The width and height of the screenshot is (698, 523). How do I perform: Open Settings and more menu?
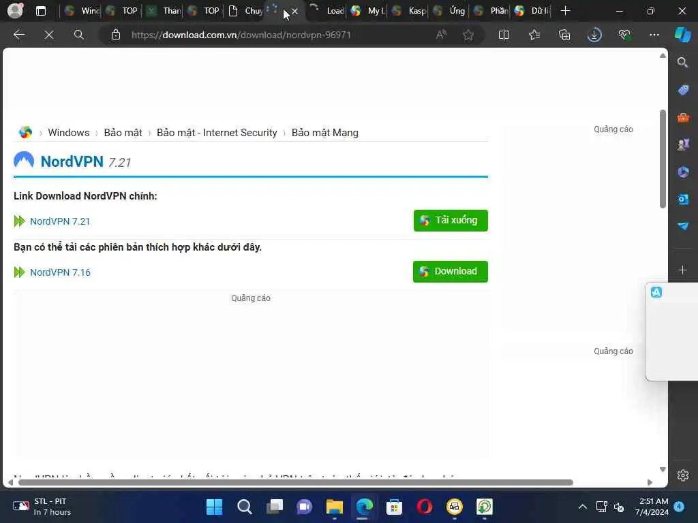coord(654,35)
